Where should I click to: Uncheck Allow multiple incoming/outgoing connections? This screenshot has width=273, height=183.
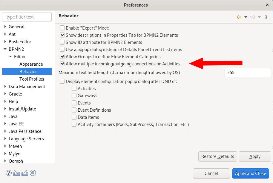(x=62, y=64)
